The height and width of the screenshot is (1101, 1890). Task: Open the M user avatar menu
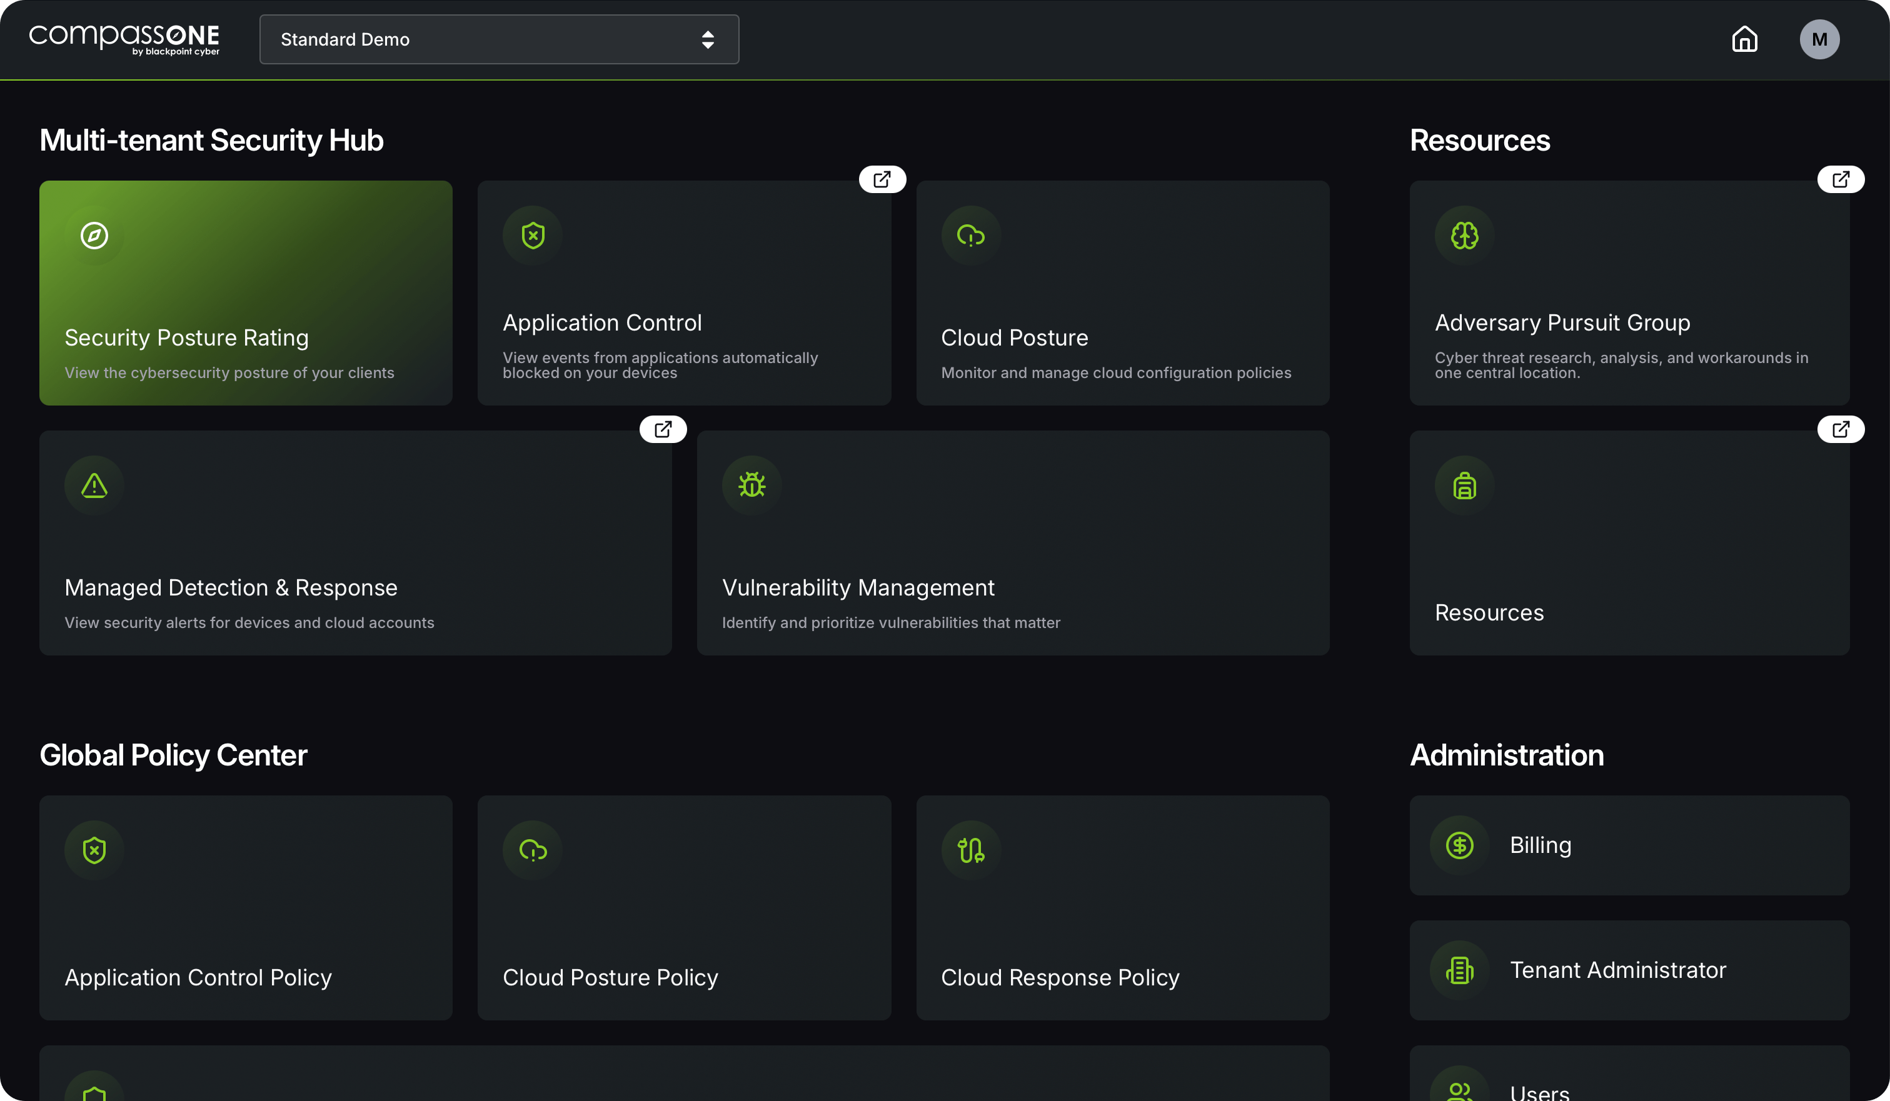click(x=1819, y=39)
